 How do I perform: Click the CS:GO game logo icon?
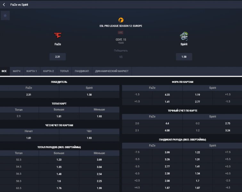pos(121,20)
